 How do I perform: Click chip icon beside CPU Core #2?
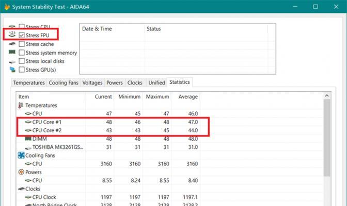pos(28,130)
